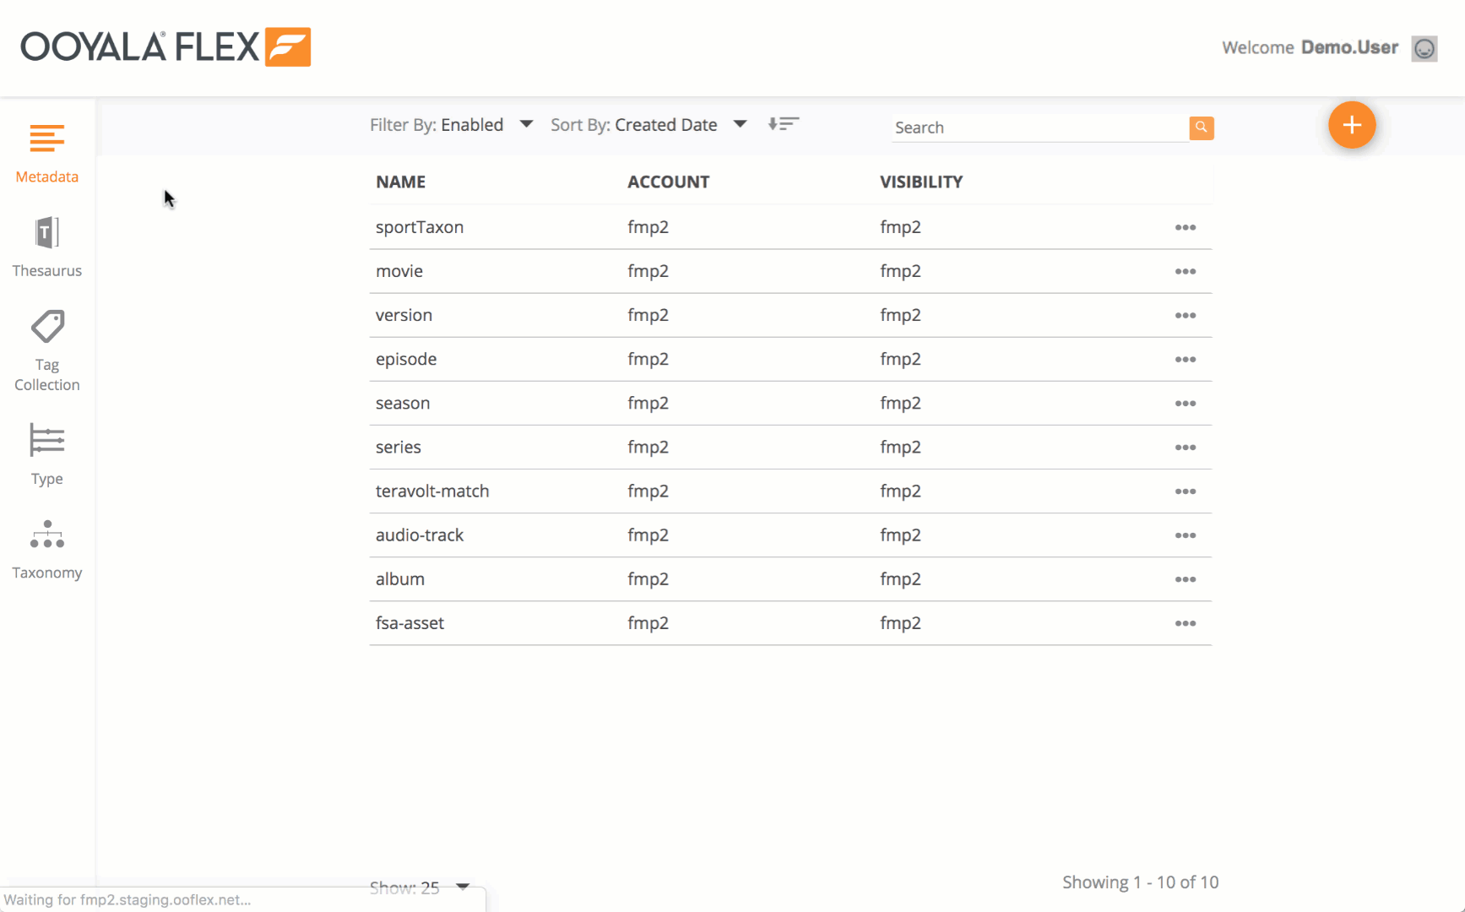
Task: Open the more options menu for episode
Action: (1185, 360)
